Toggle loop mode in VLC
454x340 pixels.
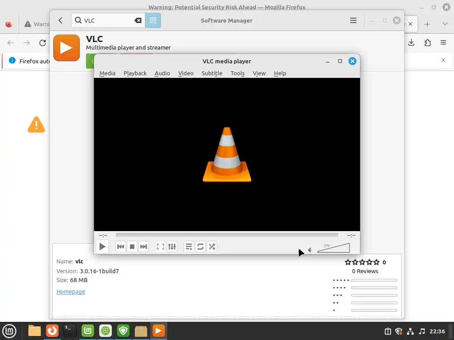tap(200, 247)
